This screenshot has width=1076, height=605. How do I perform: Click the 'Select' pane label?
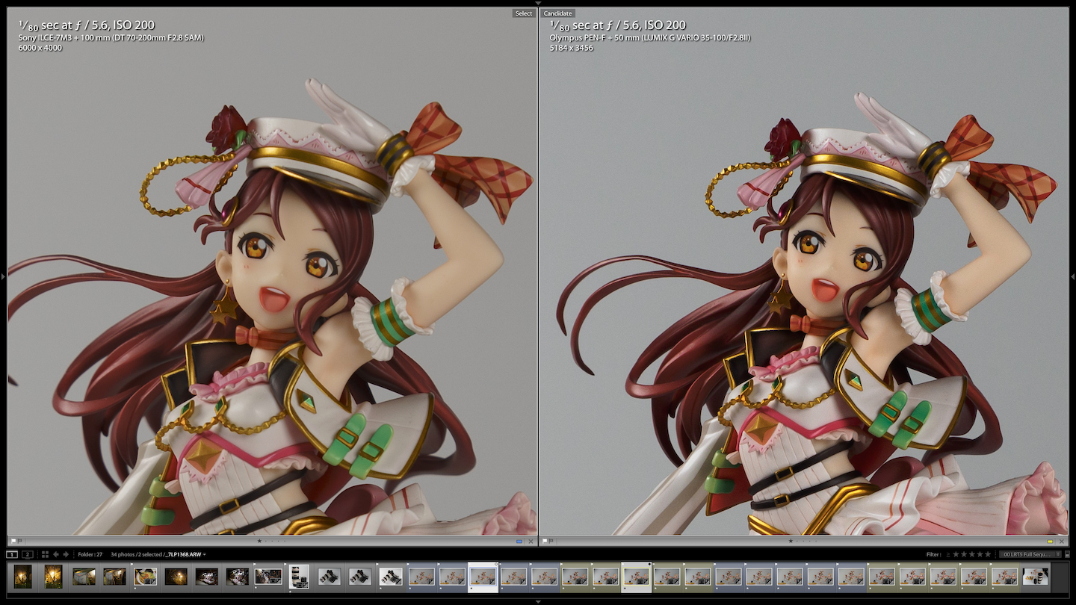point(524,13)
